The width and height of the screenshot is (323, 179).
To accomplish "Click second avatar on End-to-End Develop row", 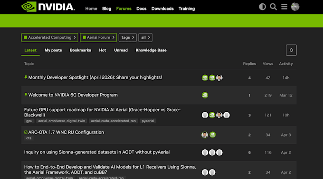I will 212,172.
